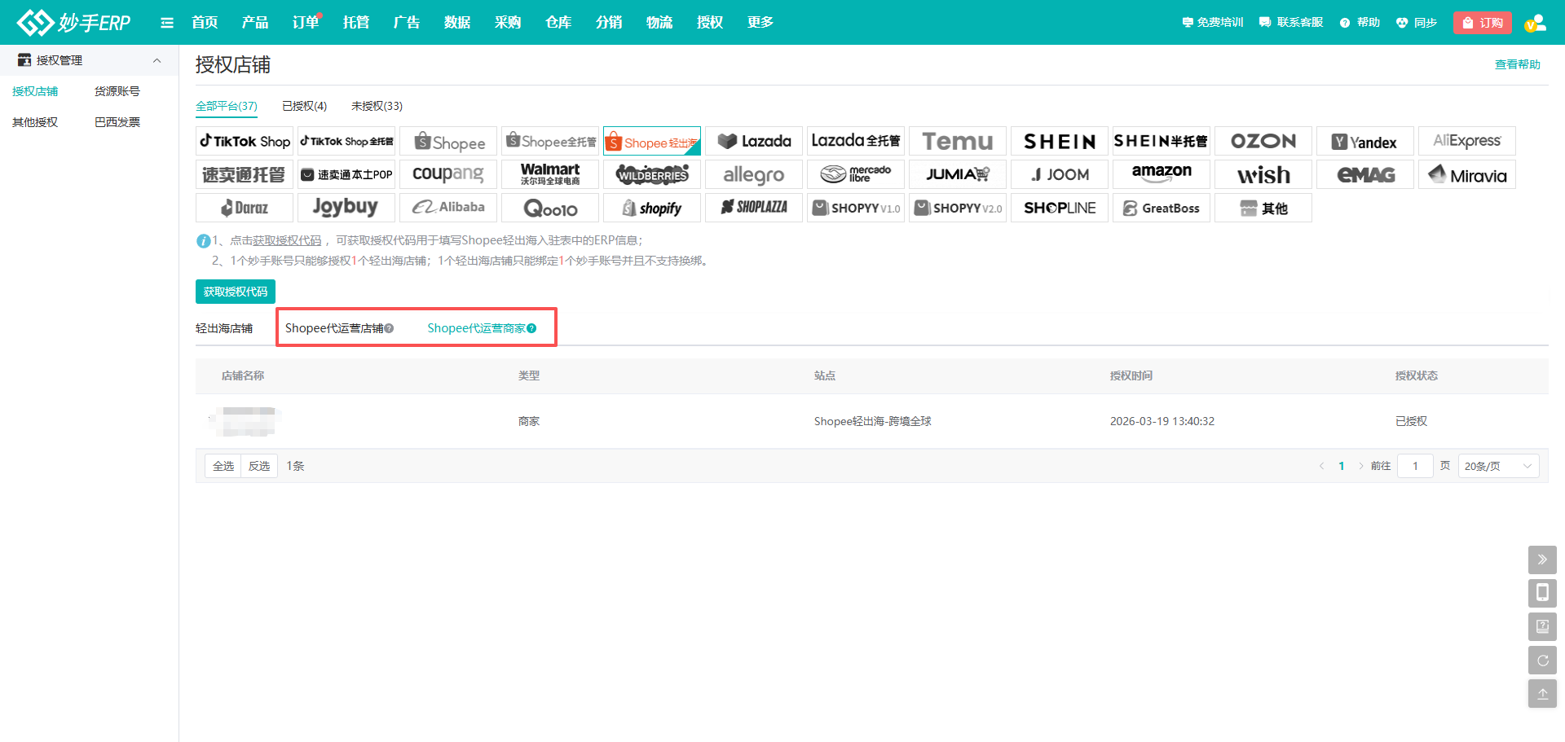Screen dimensions: 1565x742
Task: Select the JUMIA platform logo
Action: [x=958, y=174]
